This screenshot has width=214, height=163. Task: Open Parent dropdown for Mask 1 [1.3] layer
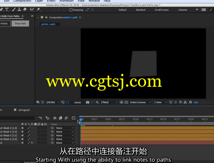[x=65, y=128]
